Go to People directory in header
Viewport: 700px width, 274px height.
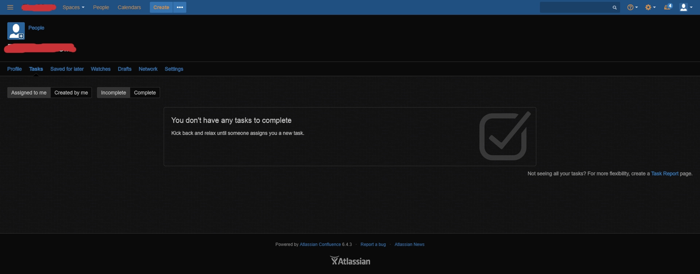click(x=101, y=7)
